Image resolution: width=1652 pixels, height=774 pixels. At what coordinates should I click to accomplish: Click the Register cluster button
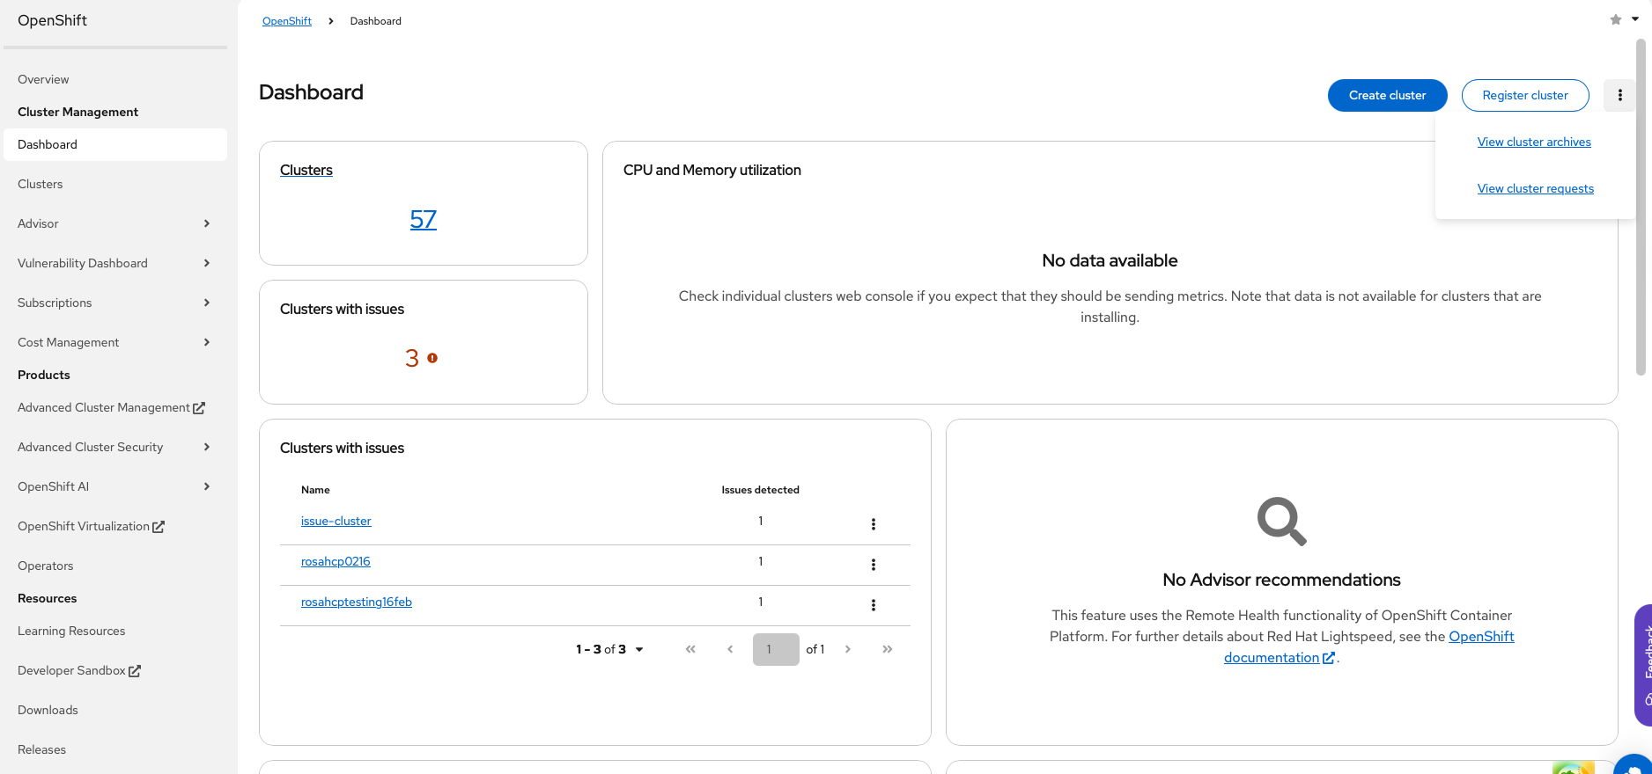point(1524,95)
